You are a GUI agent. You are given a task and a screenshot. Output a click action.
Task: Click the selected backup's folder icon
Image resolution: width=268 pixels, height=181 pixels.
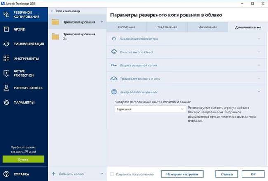click(55, 22)
